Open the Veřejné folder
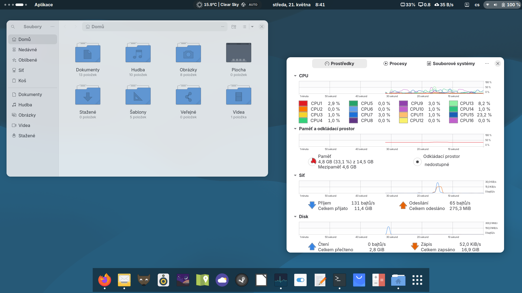This screenshot has width=522, height=293. tap(188, 102)
